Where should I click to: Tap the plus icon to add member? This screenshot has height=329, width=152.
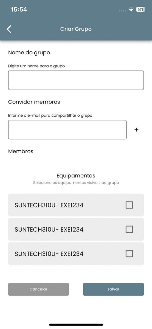(x=137, y=130)
